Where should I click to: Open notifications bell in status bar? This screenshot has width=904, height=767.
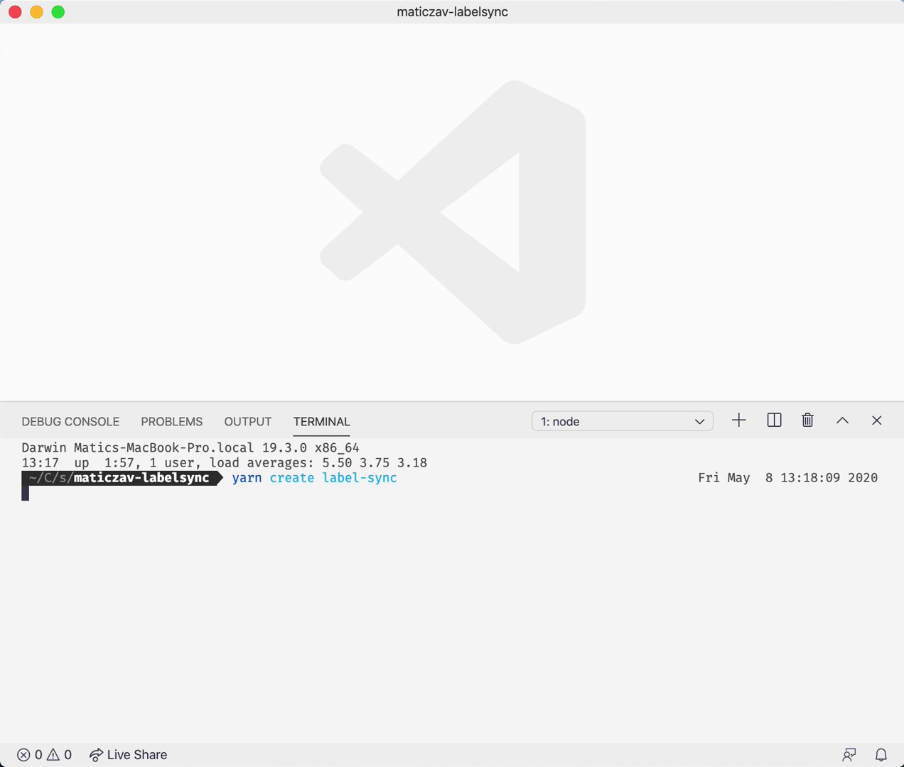pyautogui.click(x=881, y=755)
